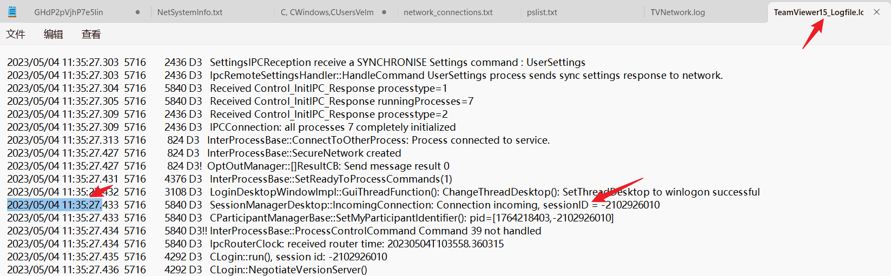The width and height of the screenshot is (891, 276).
Task: Open the pslist.txt tab
Action: [542, 12]
